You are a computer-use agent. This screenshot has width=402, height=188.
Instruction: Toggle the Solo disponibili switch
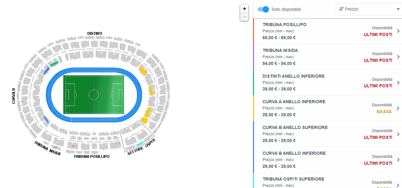tap(263, 9)
